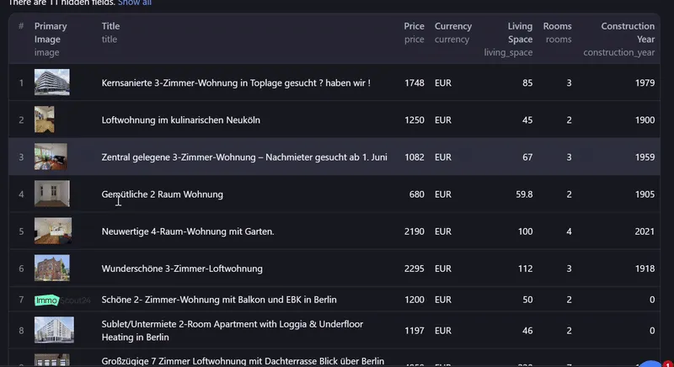The height and width of the screenshot is (367, 674).
Task: Click title 'Großzügige 7 Zimmer Loftwohnung'
Action: click(243, 361)
